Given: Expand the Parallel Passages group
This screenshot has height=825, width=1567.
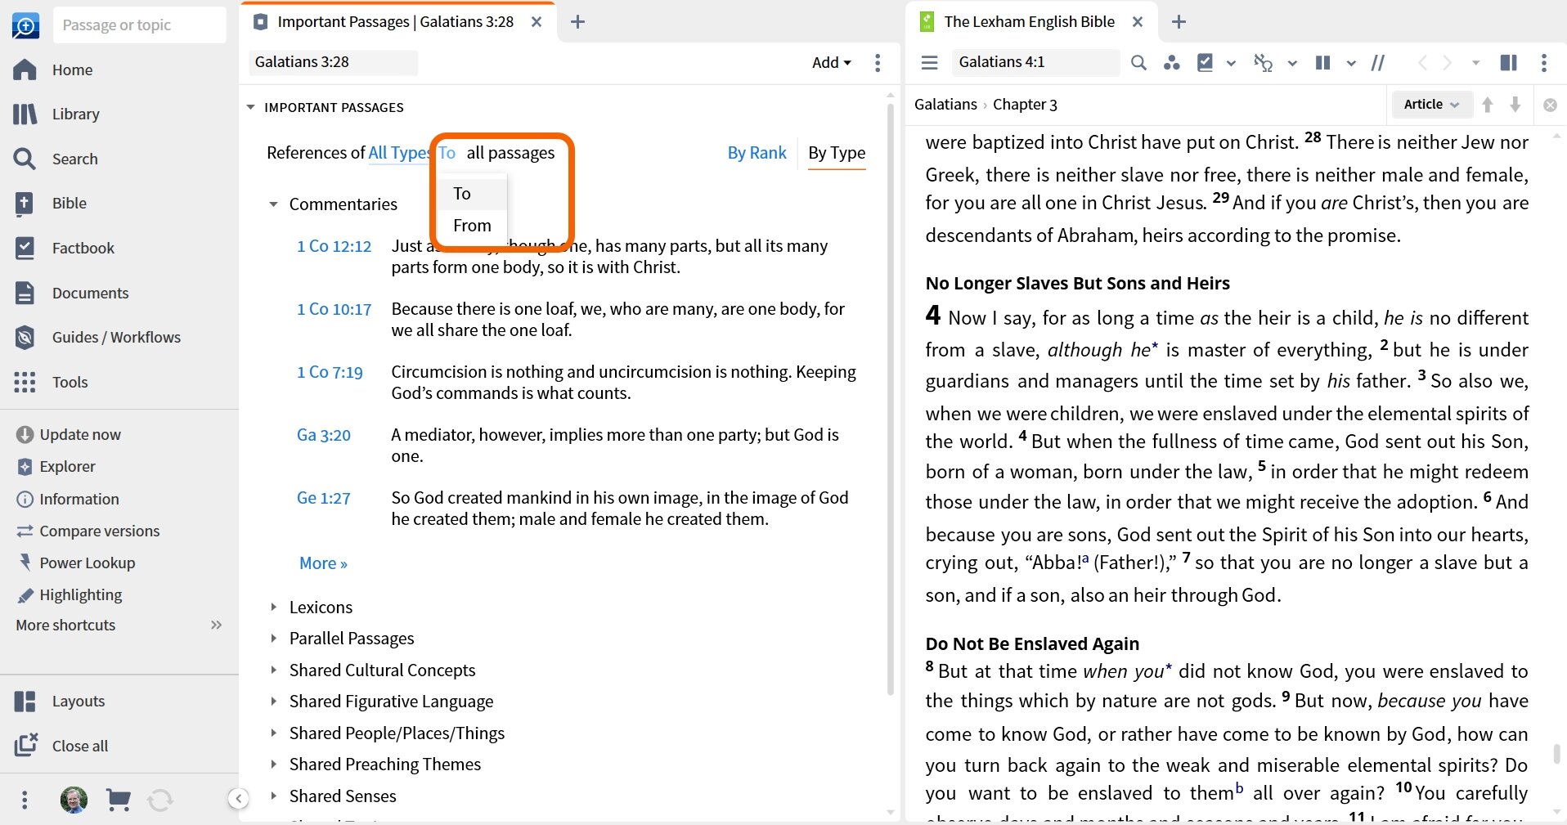Looking at the screenshot, I should 274,638.
